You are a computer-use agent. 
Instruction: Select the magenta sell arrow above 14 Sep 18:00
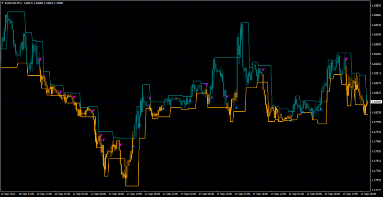pyautogui.click(x=263, y=70)
